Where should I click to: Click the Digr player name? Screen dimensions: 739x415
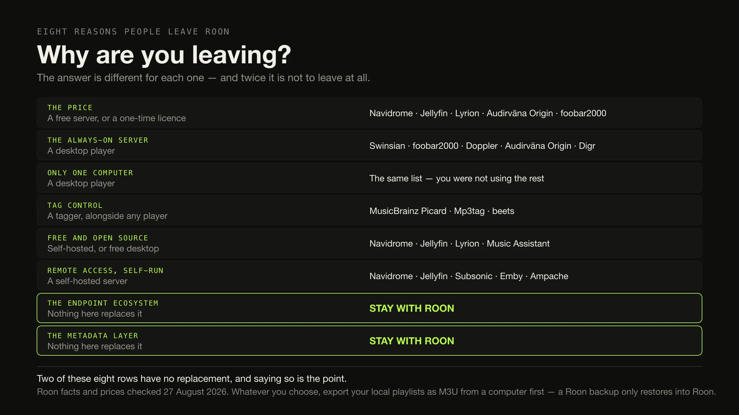click(x=587, y=146)
